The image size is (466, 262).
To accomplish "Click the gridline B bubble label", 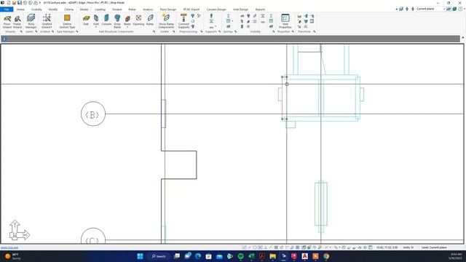I will pos(93,114).
